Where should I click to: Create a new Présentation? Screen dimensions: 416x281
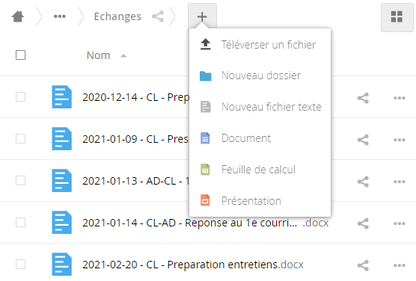click(260, 201)
